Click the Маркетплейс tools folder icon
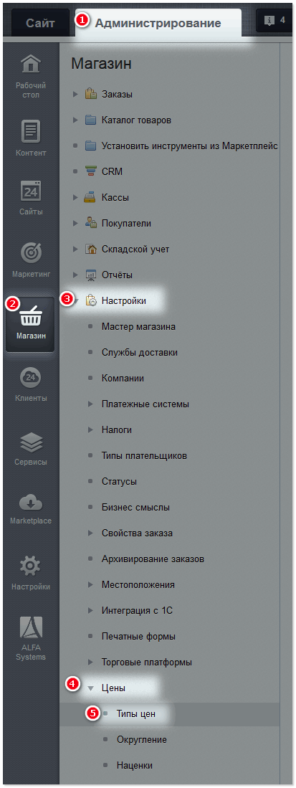Screen dimensions: 296x788 tap(90, 146)
